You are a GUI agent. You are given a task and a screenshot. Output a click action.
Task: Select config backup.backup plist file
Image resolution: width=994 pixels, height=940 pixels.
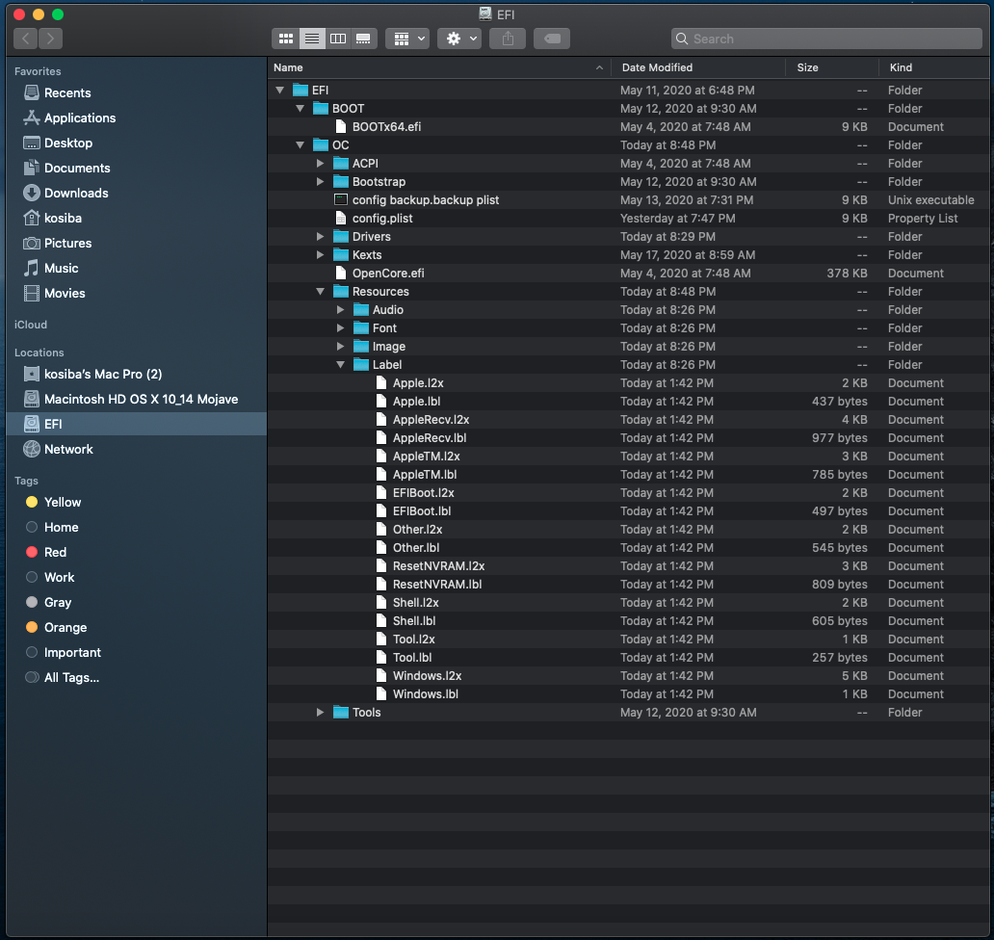pyautogui.click(x=630, y=199)
